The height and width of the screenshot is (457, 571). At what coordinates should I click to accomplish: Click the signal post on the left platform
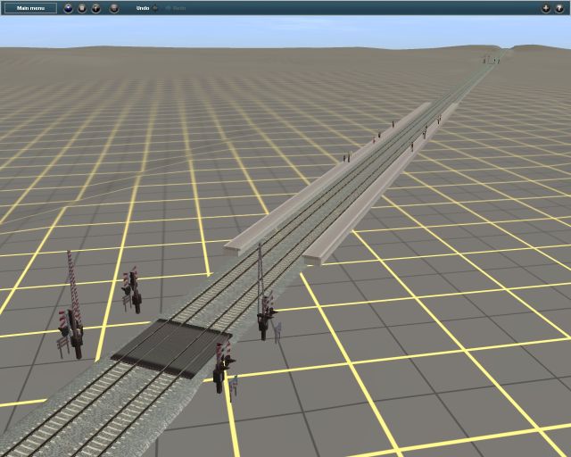(378, 137)
